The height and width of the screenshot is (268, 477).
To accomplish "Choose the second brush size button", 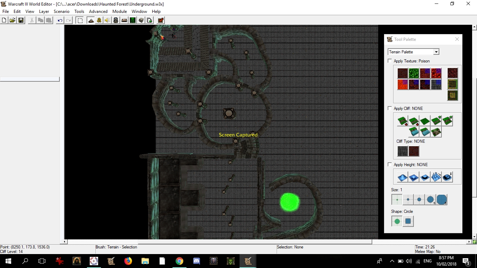I will point(408,200).
